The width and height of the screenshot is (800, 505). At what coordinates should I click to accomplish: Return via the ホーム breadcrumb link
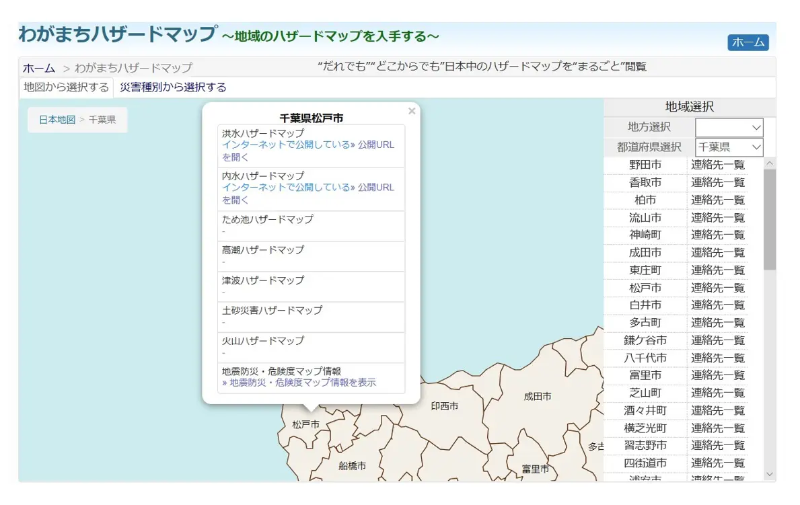(x=38, y=68)
